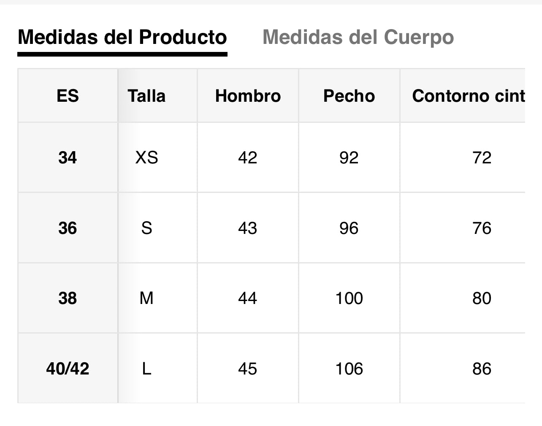Click the Hombro value 45 cell
Viewport: 542px width, 426px height.
248,369
